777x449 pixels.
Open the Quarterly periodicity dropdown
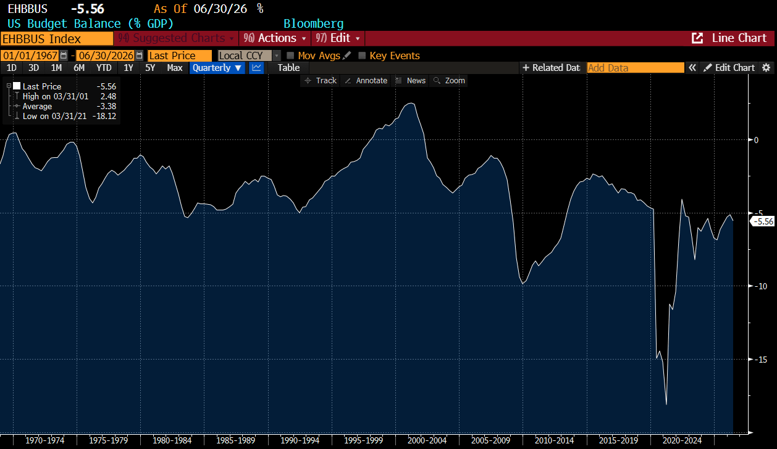point(217,68)
